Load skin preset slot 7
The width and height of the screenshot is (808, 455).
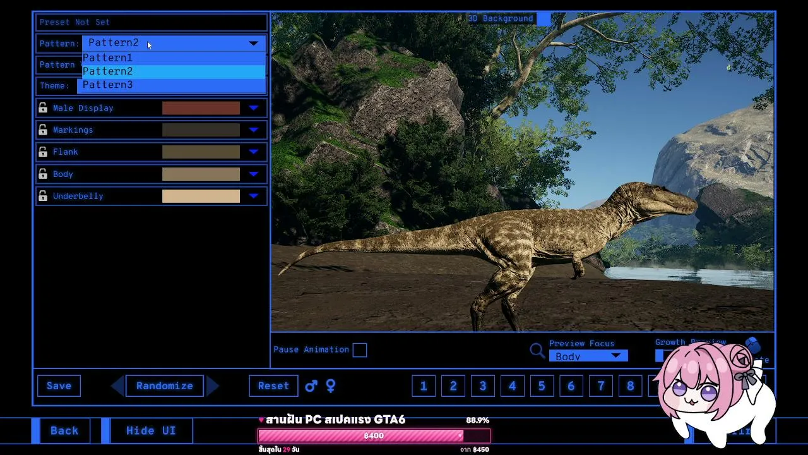click(601, 385)
